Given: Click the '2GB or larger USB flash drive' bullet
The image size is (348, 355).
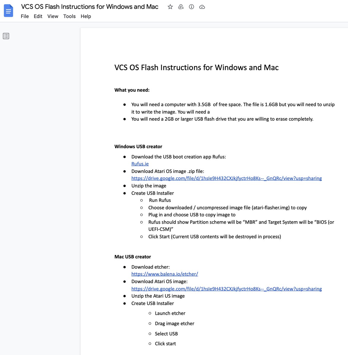Looking at the screenshot, I should tap(222, 119).
